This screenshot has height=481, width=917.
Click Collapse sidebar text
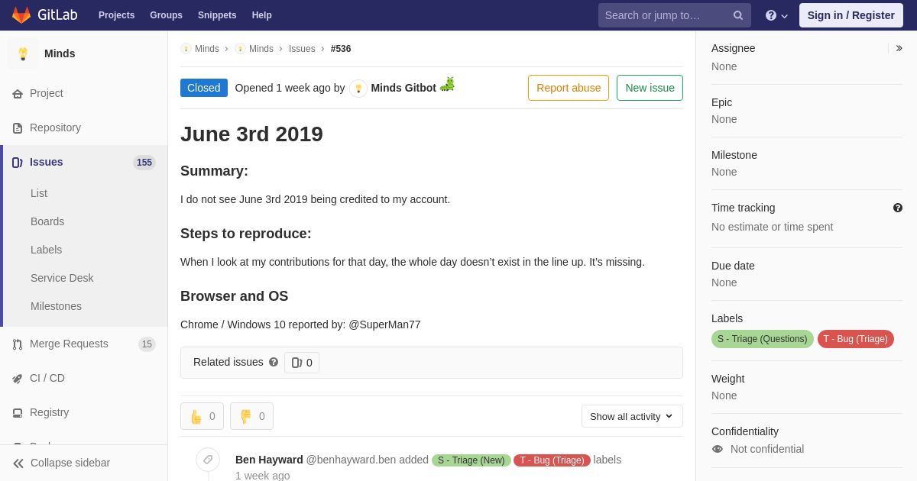tap(70, 463)
